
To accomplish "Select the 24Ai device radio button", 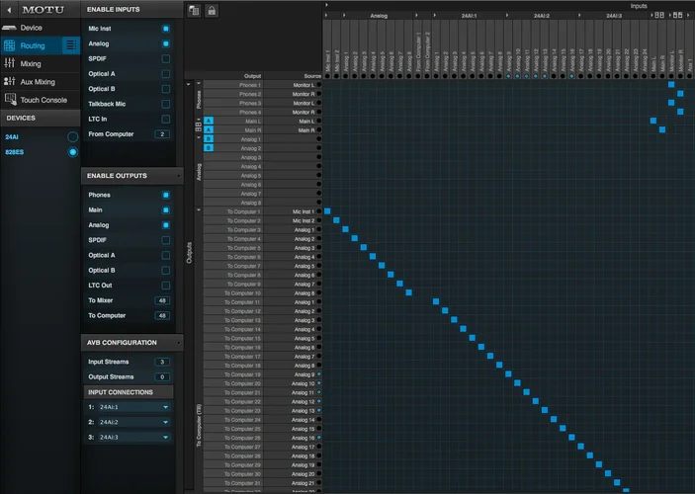I will point(72,136).
